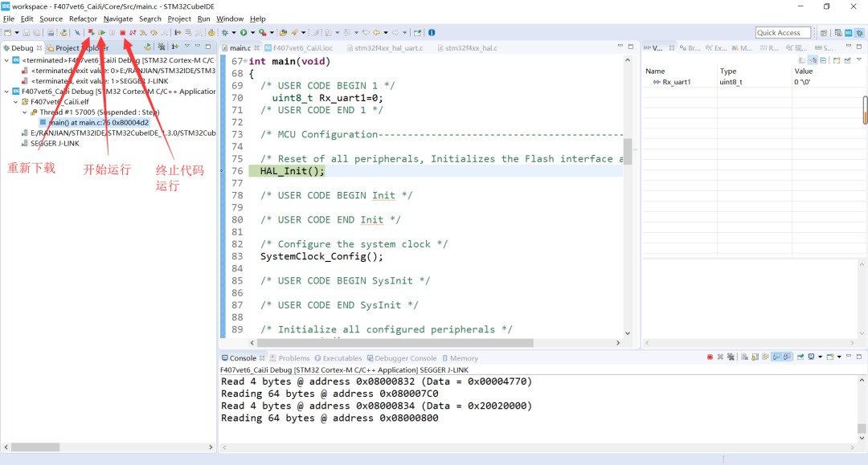Toggle Show Console on standard error change
Image resolution: width=868 pixels, height=465 pixels.
(x=787, y=357)
